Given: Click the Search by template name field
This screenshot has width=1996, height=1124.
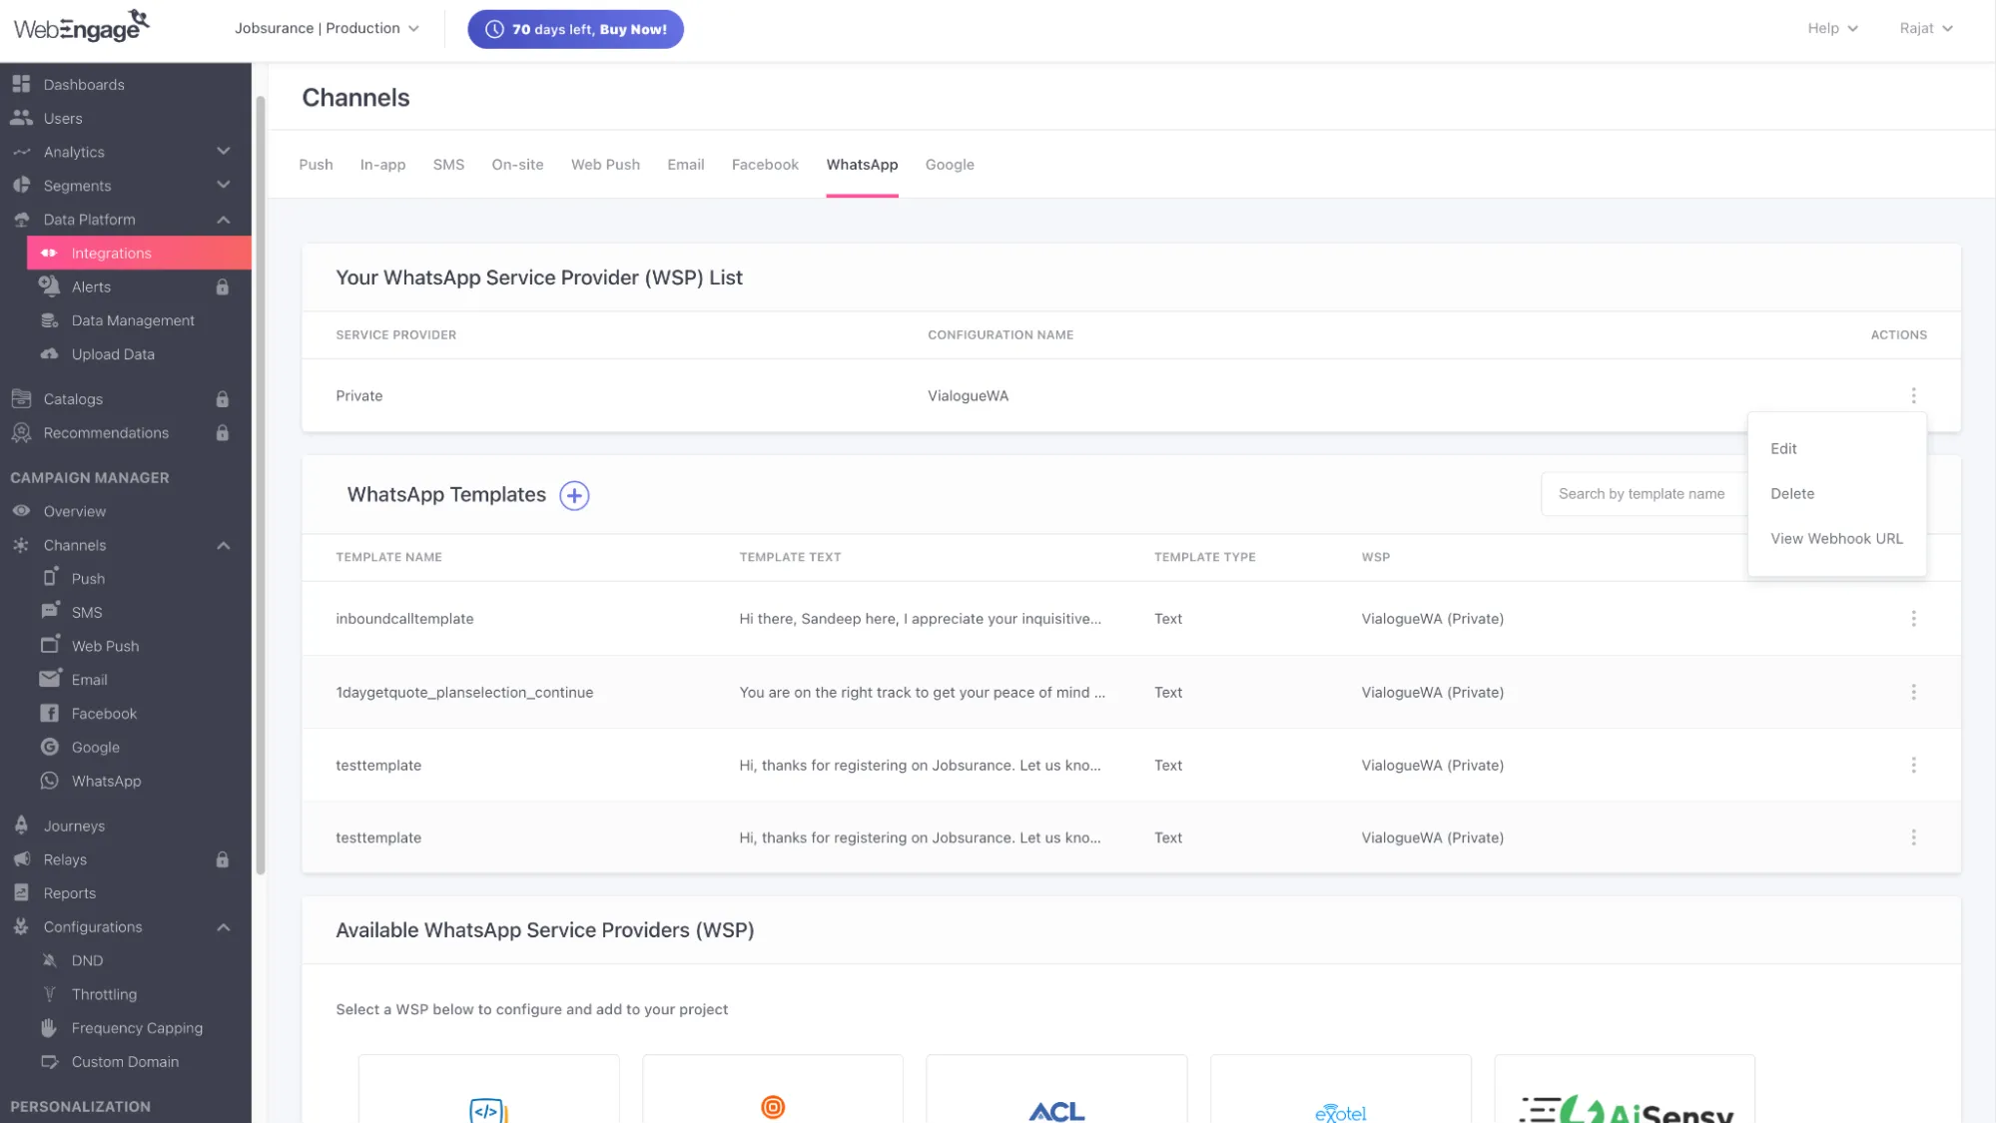Looking at the screenshot, I should pos(1644,494).
